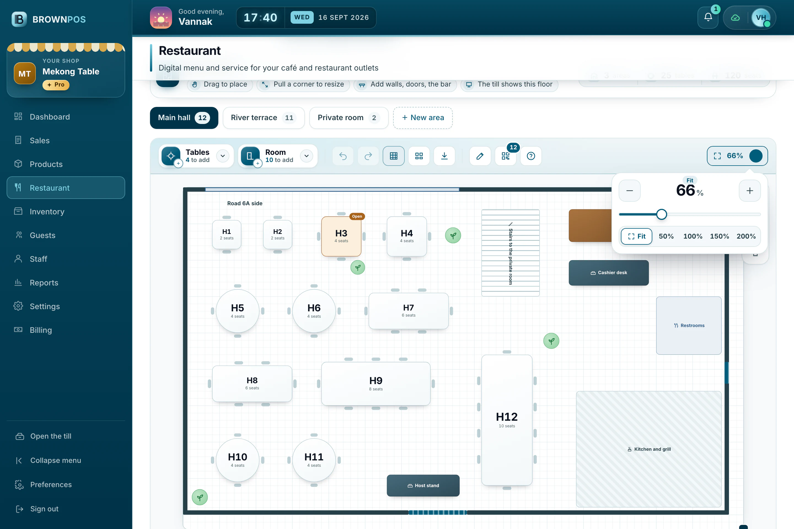Collapse the sidebar menu
The image size is (794, 529).
tap(66, 460)
